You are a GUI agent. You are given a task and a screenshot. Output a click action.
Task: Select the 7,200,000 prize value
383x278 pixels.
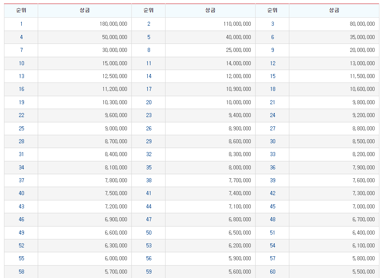[116, 207]
